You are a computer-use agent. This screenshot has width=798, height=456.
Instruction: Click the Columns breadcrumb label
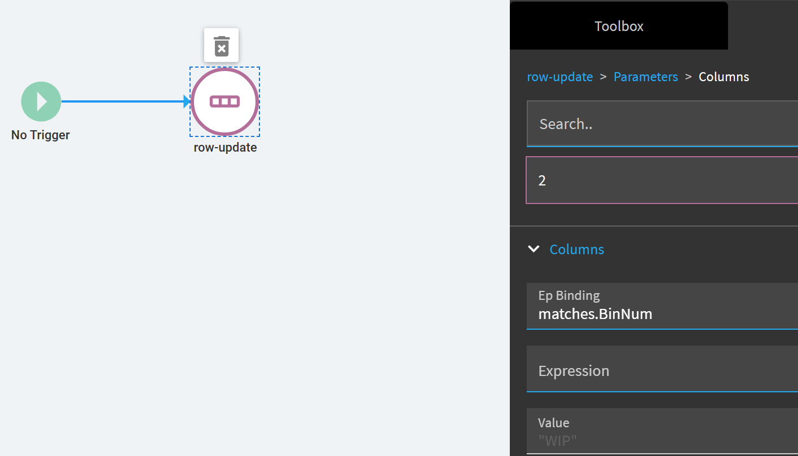(x=724, y=77)
